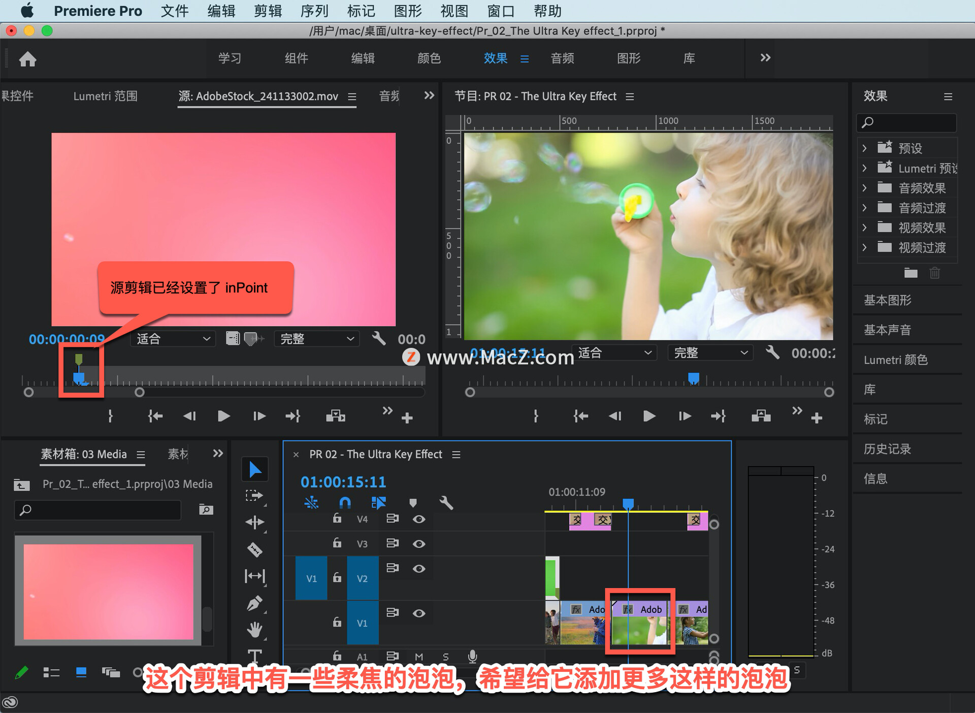Open Program monitor zoom dropdown 适合
The width and height of the screenshot is (975, 713).
615,352
